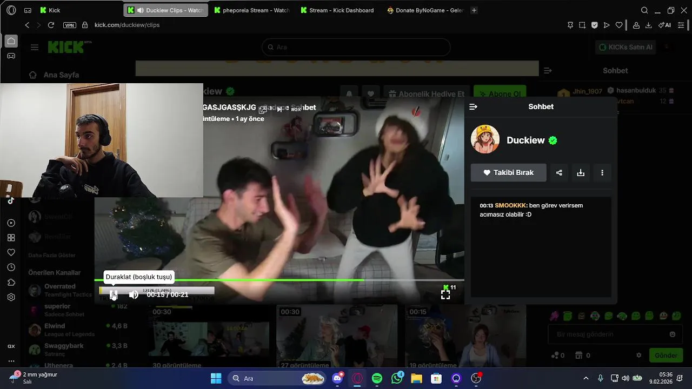Click the green Gönder send button
Screen dimensions: 692x389
[x=666, y=355]
